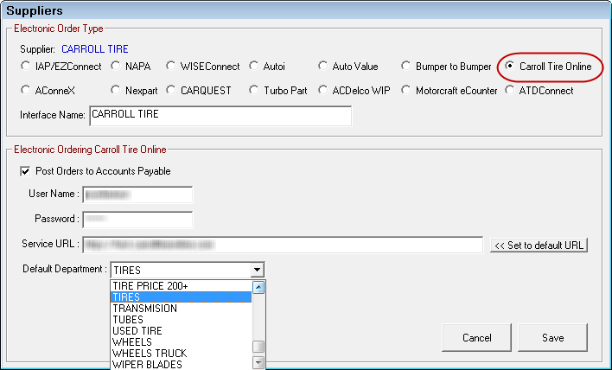
Task: Pick USED TIRE from the list
Action: [x=137, y=331]
